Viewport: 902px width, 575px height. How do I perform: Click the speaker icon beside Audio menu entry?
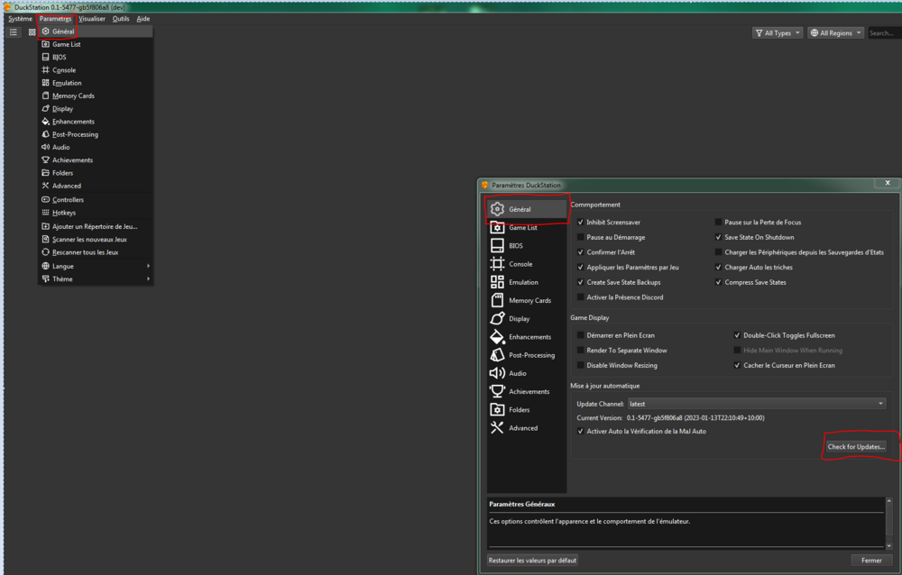[x=45, y=147]
